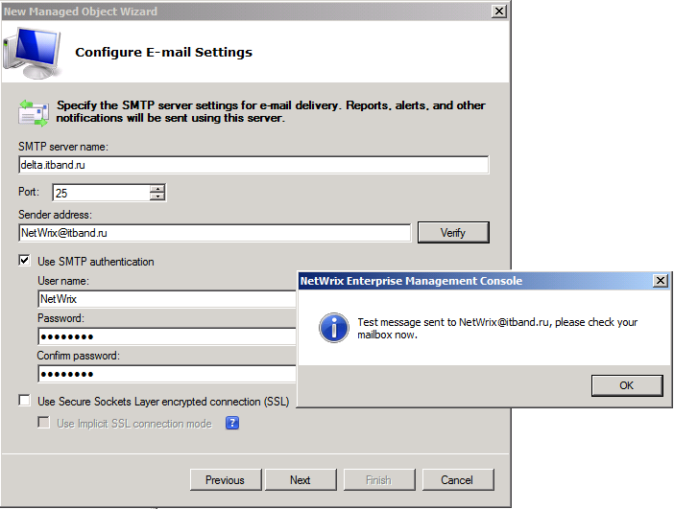Click the 'Configure E-mail Settings' heading

tap(164, 53)
